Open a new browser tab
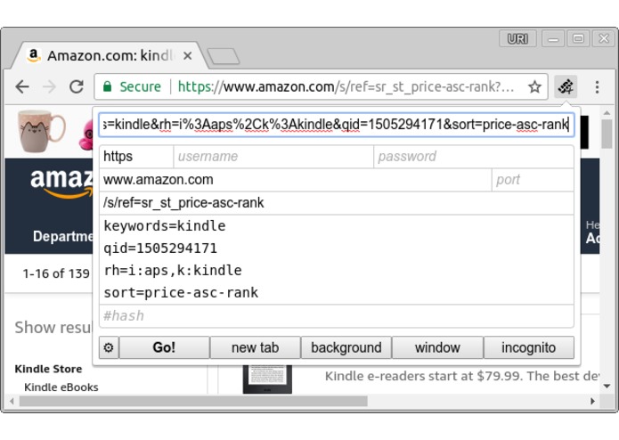This screenshot has width=619, height=440. tap(224, 56)
